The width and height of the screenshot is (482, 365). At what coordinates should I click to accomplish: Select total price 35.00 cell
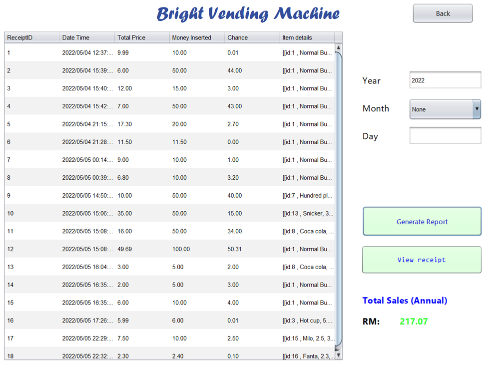[x=142, y=213]
